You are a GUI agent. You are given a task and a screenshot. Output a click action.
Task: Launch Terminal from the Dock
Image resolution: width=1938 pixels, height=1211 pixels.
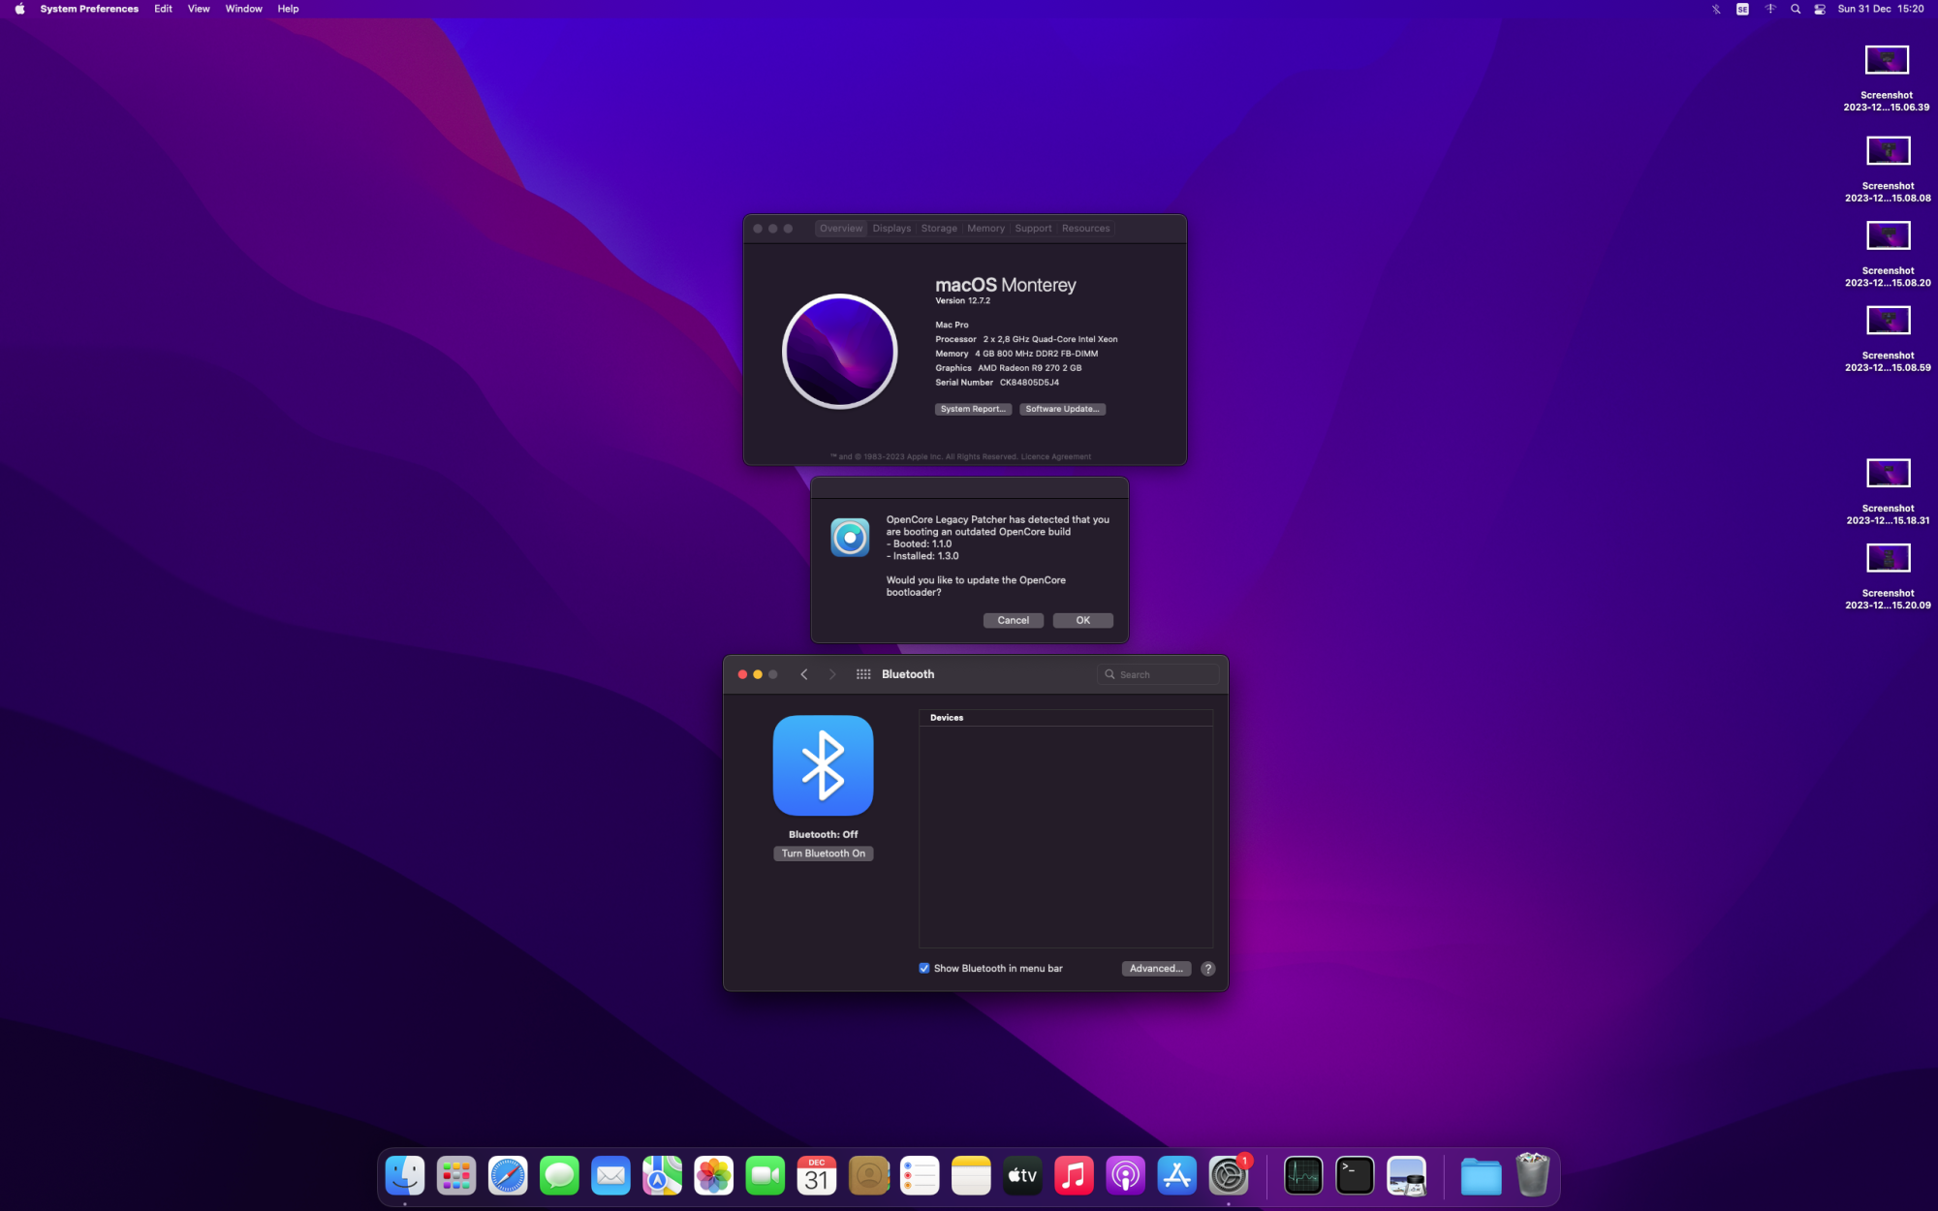pos(1354,1175)
